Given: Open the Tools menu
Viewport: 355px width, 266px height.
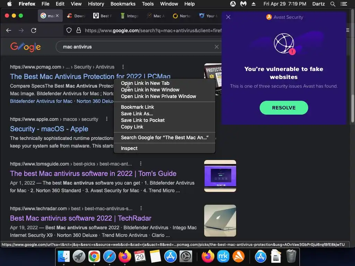Looking at the screenshot, I should pyautogui.click(x=148, y=4).
